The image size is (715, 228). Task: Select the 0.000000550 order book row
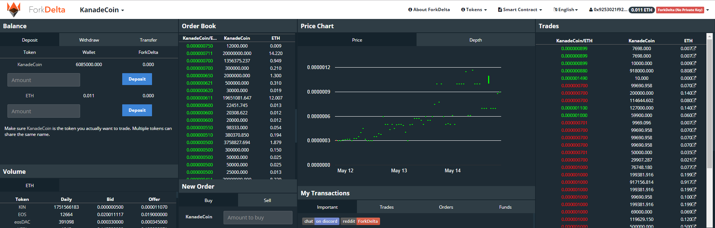pyautogui.click(x=237, y=128)
